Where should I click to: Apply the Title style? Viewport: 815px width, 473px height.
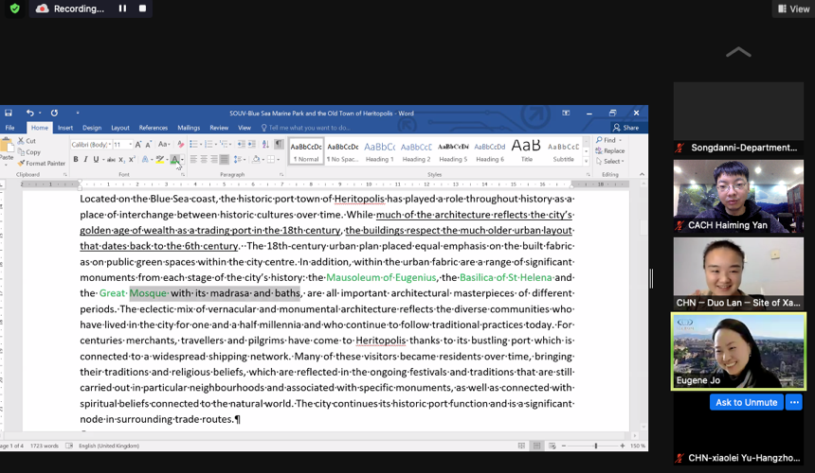[526, 151]
